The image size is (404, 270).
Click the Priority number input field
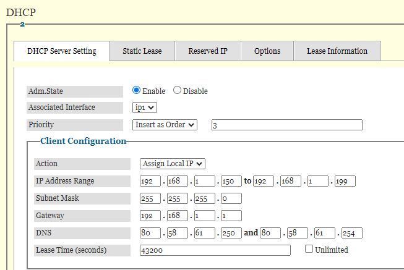coord(286,125)
